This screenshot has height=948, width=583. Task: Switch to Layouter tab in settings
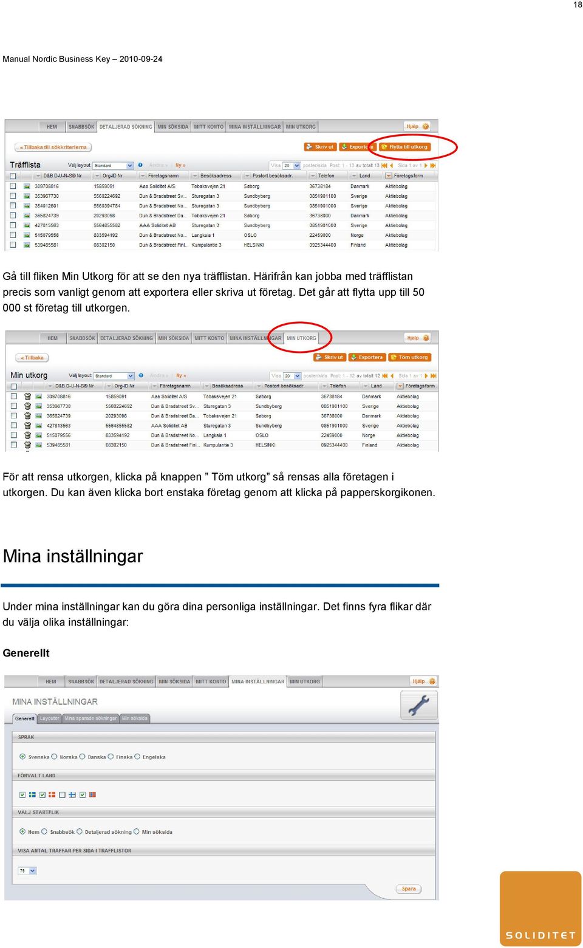pos(50,718)
